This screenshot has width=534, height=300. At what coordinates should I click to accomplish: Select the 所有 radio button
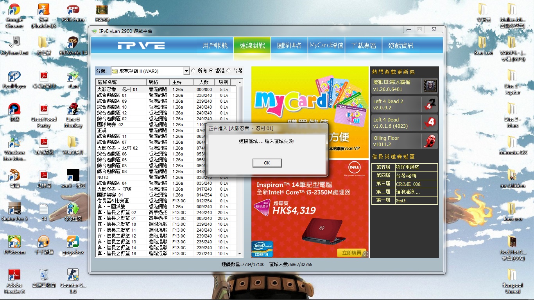tap(194, 71)
